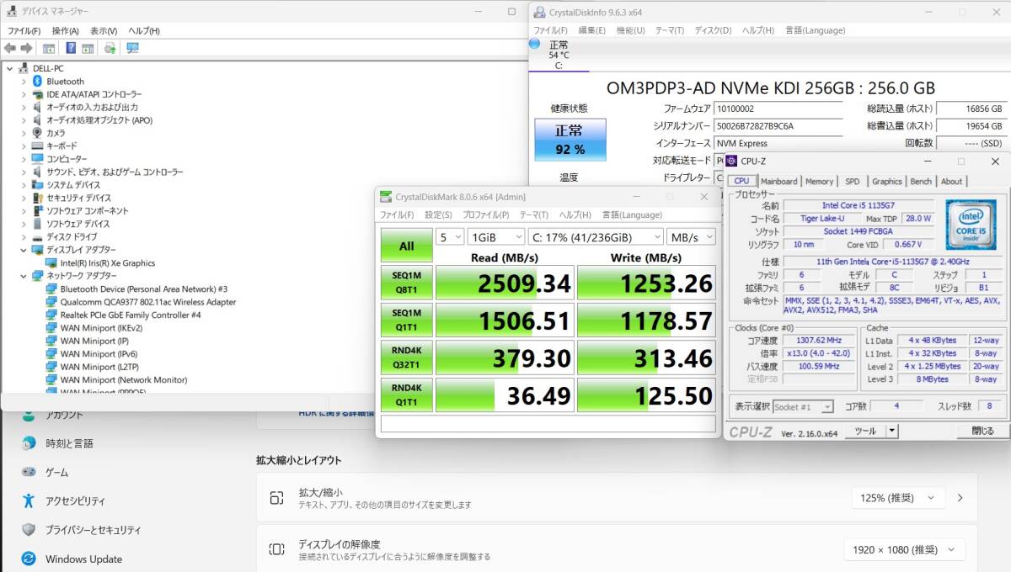
Task: Expand the IDE ATA/ATAPI コントローラー node
Action: [24, 94]
